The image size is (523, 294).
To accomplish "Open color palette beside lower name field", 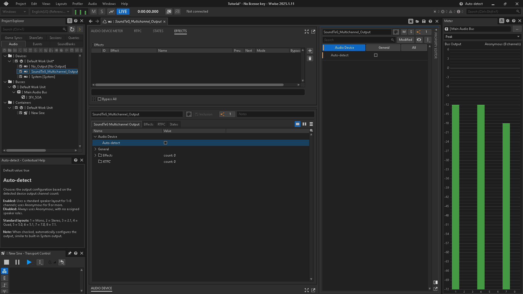I will [189, 114].
